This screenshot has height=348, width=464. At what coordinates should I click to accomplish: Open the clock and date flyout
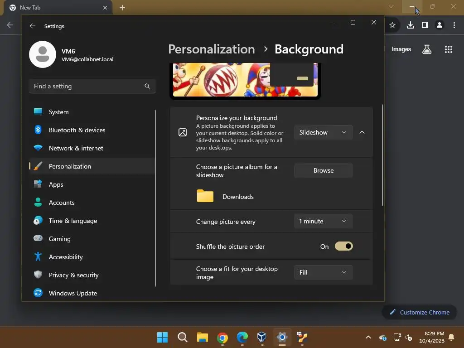(x=431, y=337)
